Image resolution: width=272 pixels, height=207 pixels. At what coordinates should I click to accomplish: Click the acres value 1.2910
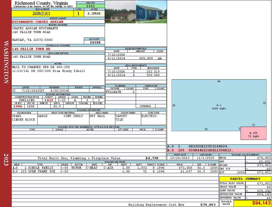(x=94, y=14)
